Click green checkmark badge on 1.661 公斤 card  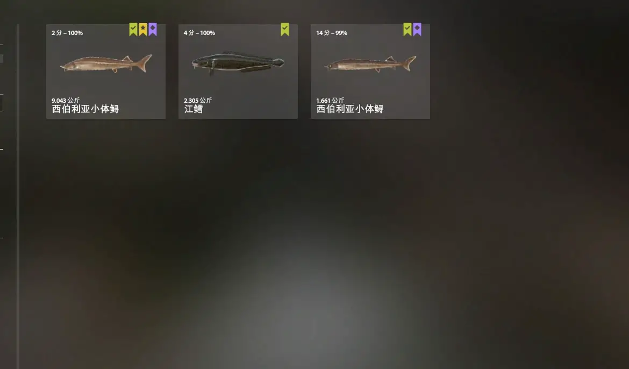click(407, 29)
